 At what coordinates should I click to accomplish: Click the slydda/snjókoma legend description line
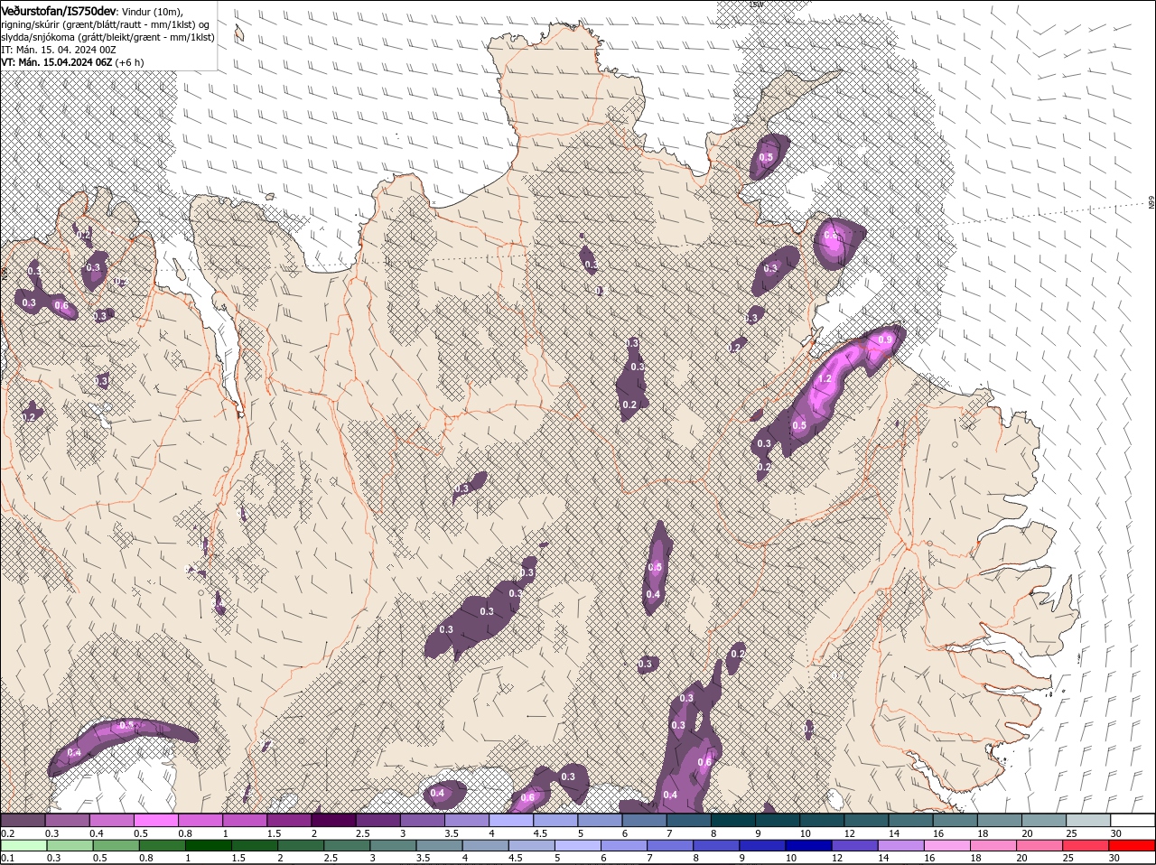[107, 37]
